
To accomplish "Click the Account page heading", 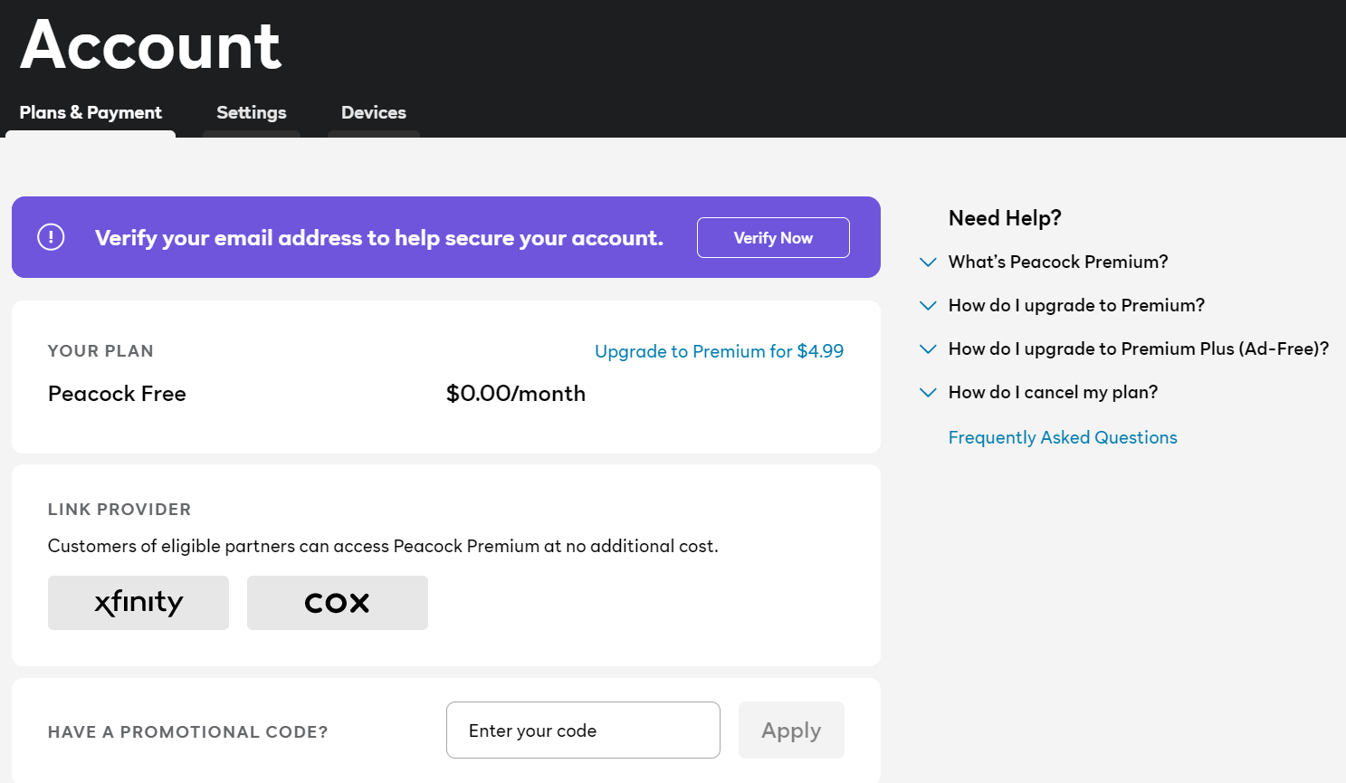I will (x=149, y=45).
